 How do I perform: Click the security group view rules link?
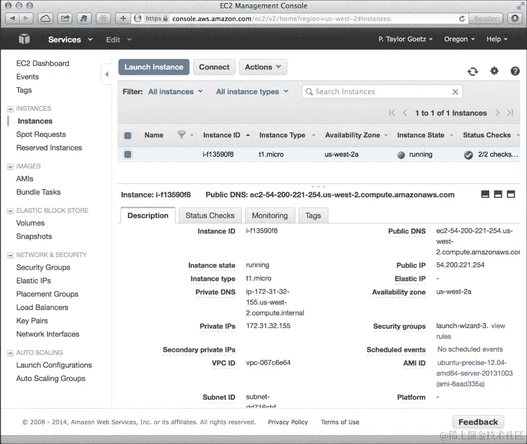pyautogui.click(x=498, y=326)
